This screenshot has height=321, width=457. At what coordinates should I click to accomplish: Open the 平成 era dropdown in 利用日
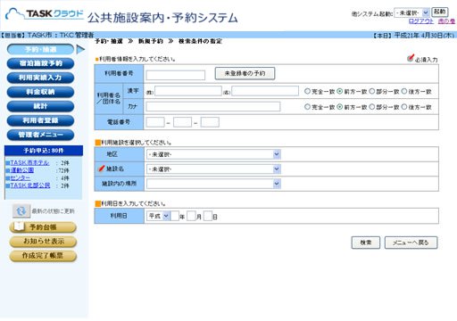(x=158, y=216)
